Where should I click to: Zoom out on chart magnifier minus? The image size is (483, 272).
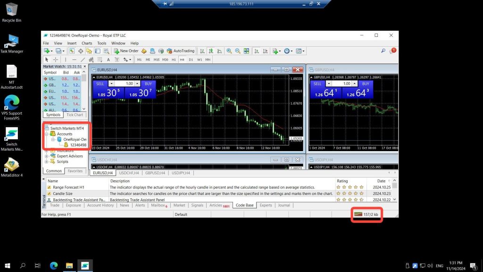click(238, 51)
